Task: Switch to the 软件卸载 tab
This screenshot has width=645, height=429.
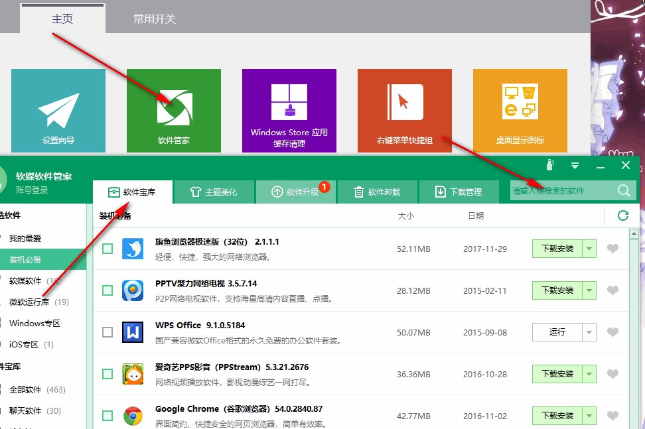Action: (377, 190)
